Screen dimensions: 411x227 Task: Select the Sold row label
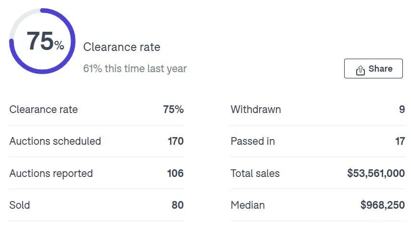click(x=20, y=205)
